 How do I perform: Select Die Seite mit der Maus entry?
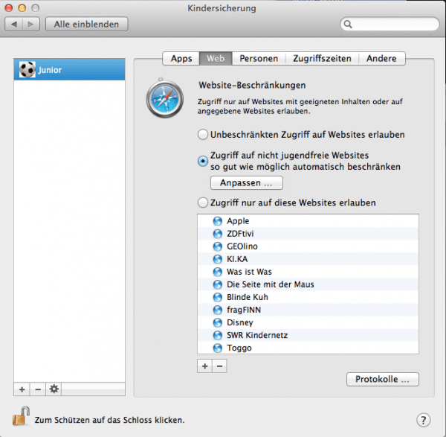click(308, 284)
